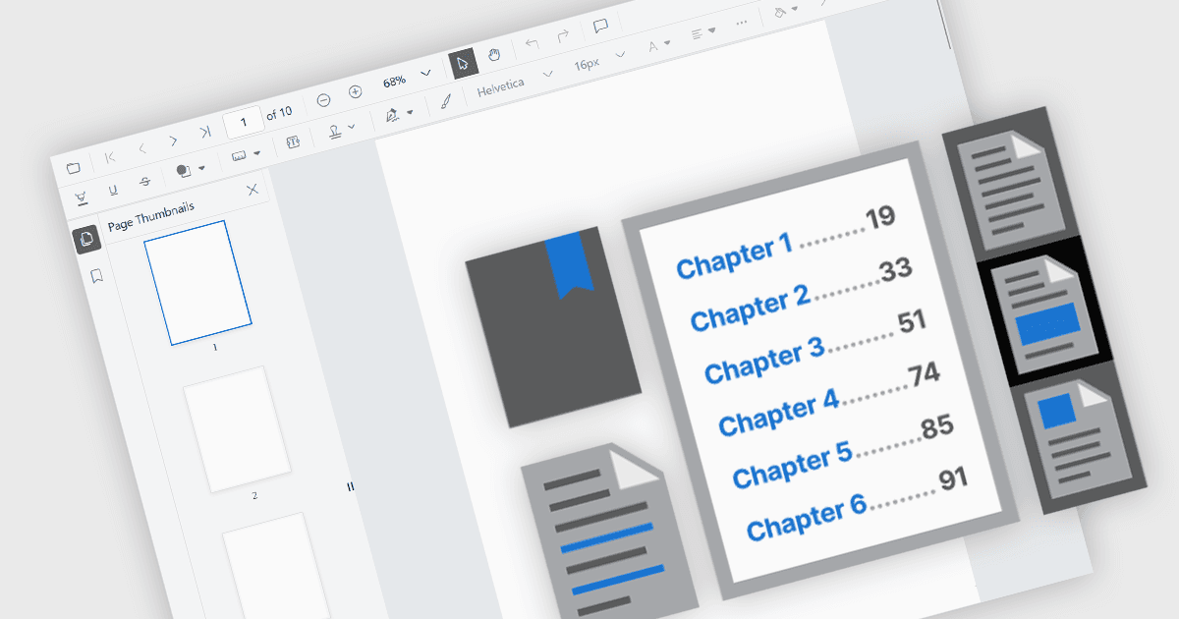Apply highlight text markup
Image resolution: width=1179 pixels, height=619 pixels.
tap(82, 197)
